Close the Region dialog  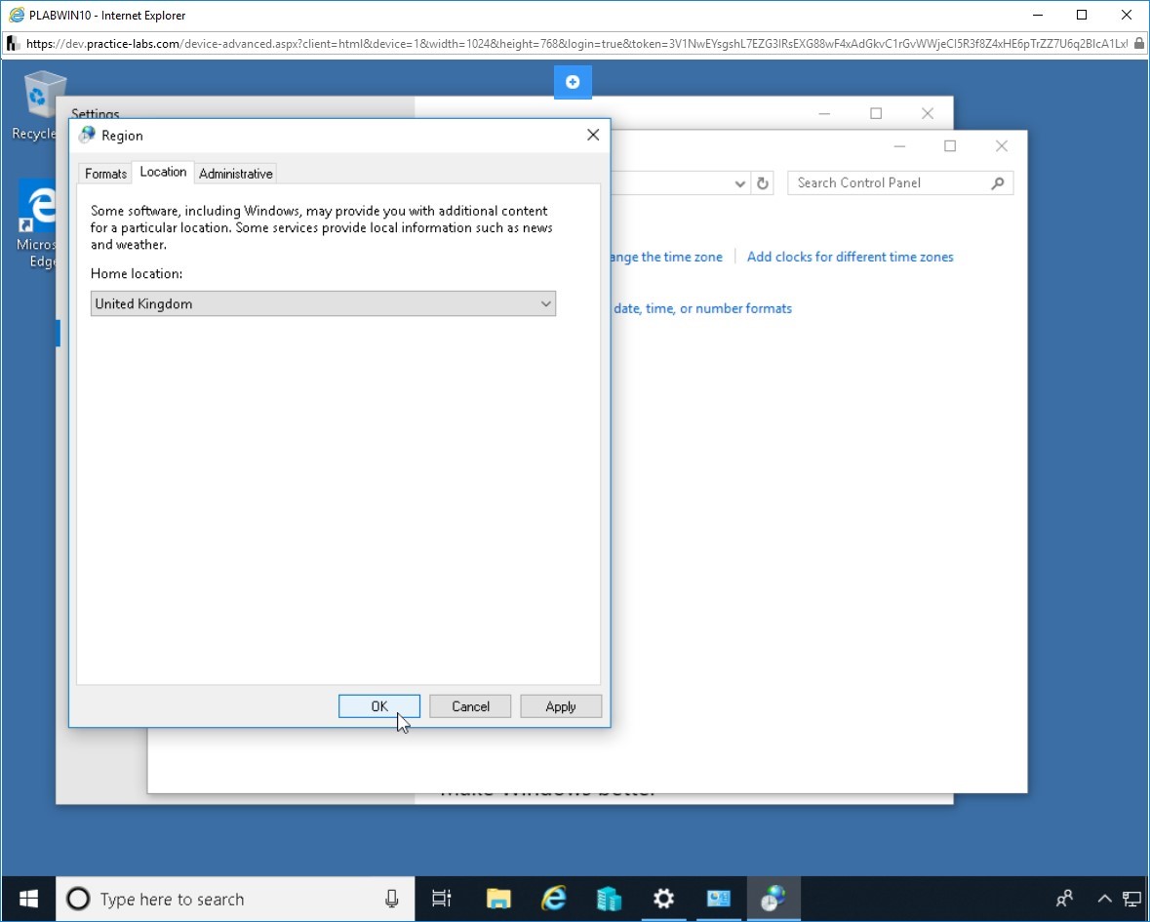[x=593, y=135]
